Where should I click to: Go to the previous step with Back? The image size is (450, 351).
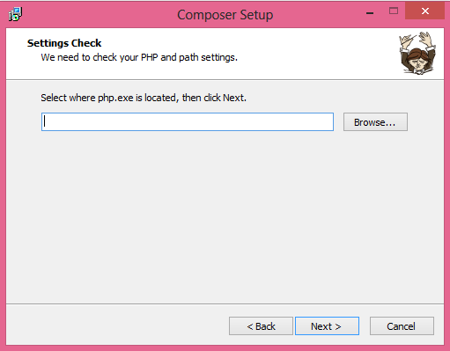pyautogui.click(x=261, y=325)
